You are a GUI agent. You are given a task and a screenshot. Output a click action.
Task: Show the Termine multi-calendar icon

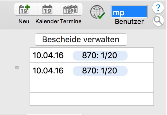pos(71,9)
